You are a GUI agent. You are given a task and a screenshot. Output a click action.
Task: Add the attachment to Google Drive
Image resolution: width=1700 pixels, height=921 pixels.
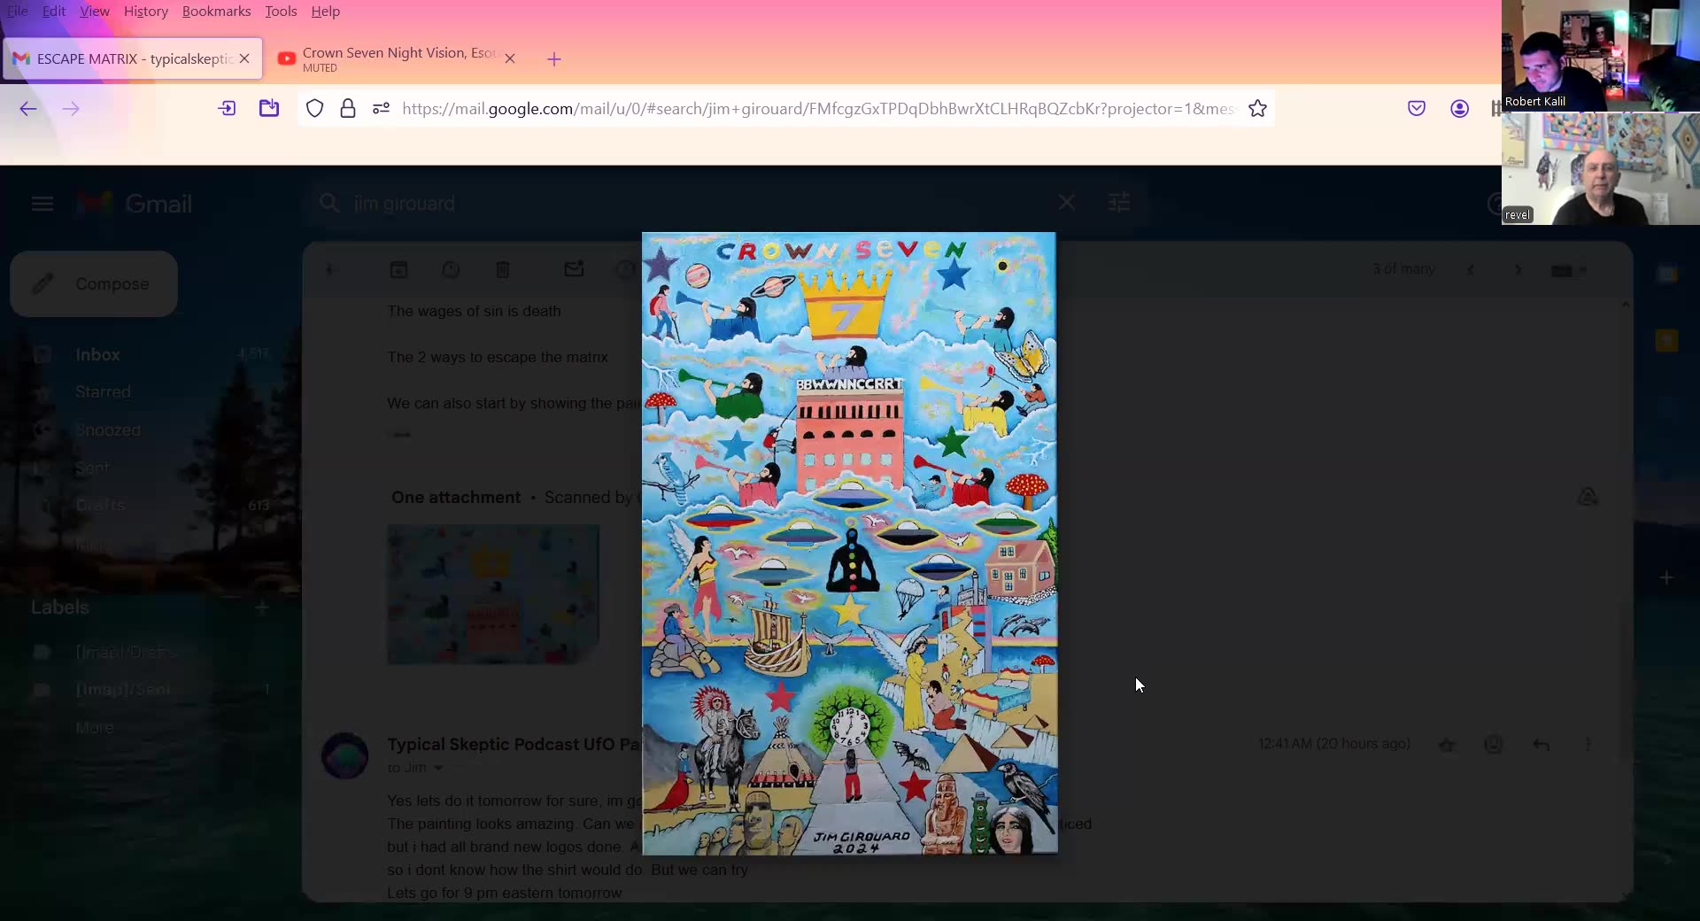point(1588,497)
